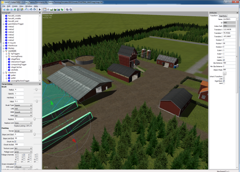
Task: Close the Scenegraph panel
Action: [40, 13]
